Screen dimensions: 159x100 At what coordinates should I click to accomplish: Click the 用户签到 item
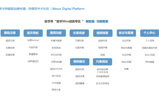click(x=56, y=76)
